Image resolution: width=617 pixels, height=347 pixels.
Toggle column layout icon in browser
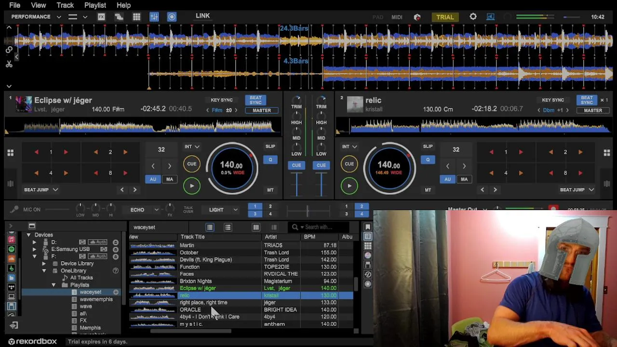256,227
